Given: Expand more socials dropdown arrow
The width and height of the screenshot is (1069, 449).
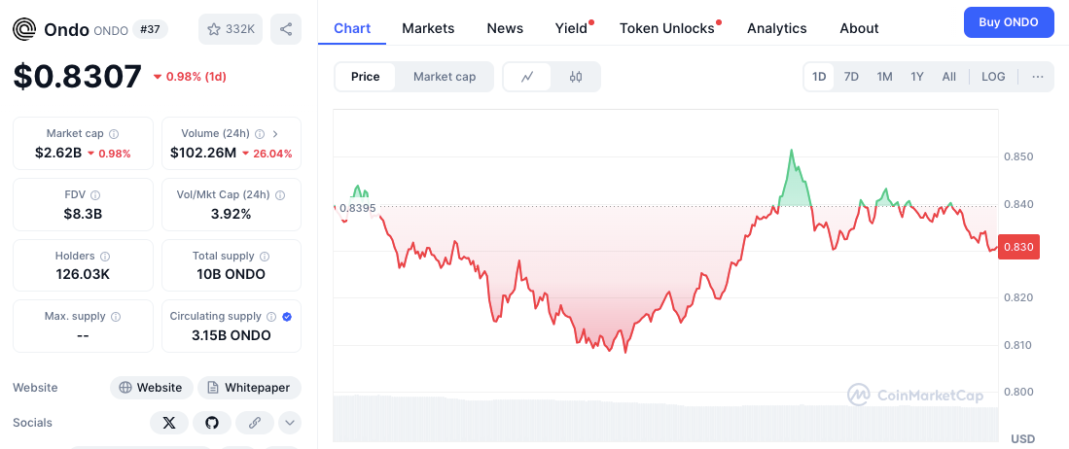Looking at the screenshot, I should pyautogui.click(x=290, y=423).
